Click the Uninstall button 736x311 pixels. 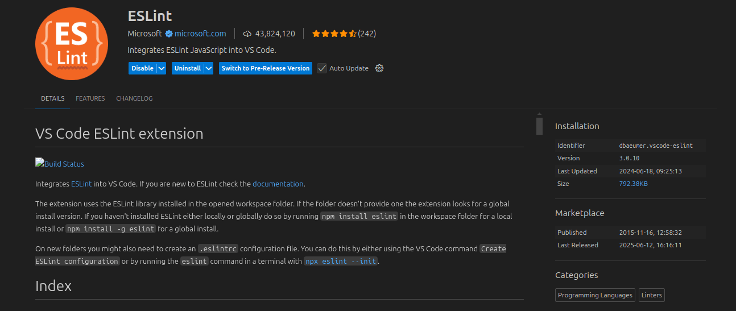tap(187, 68)
